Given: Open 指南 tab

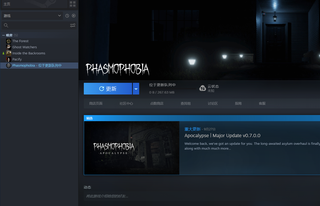Looking at the screenshot, I should pos(238,103).
